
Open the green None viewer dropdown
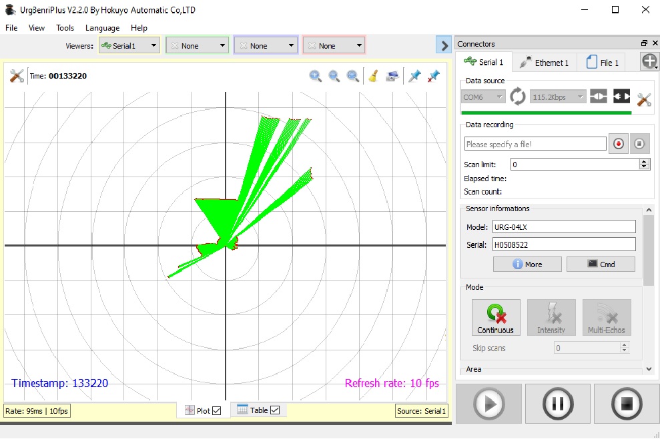[198, 45]
